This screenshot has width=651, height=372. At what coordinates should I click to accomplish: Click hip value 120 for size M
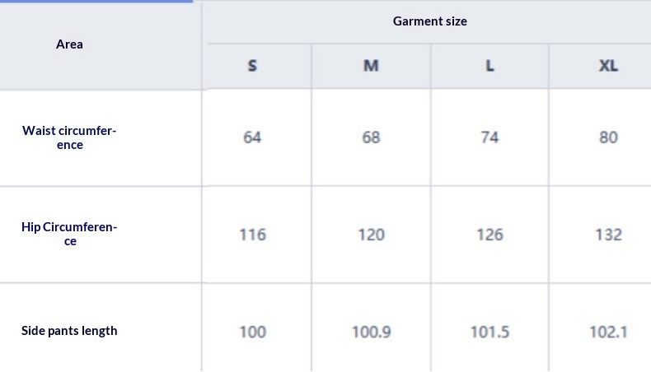(371, 235)
